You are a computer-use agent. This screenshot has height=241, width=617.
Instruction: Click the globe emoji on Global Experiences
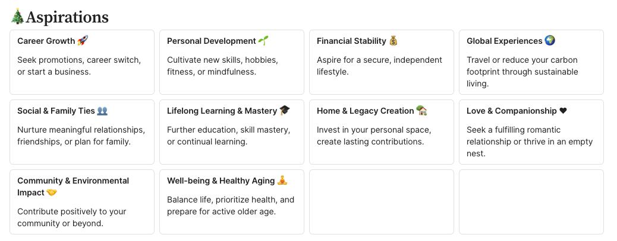pos(550,41)
